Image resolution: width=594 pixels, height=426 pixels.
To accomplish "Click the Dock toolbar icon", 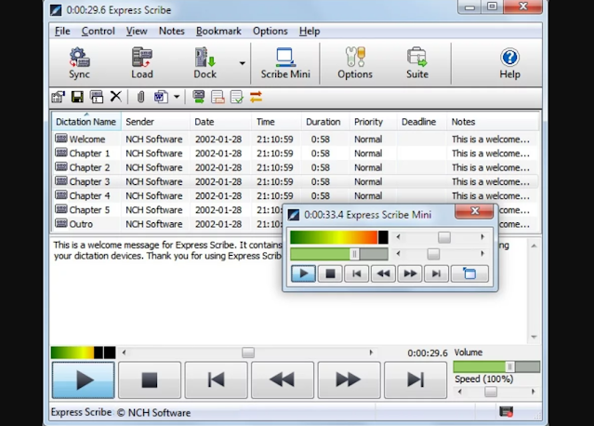I will point(205,63).
